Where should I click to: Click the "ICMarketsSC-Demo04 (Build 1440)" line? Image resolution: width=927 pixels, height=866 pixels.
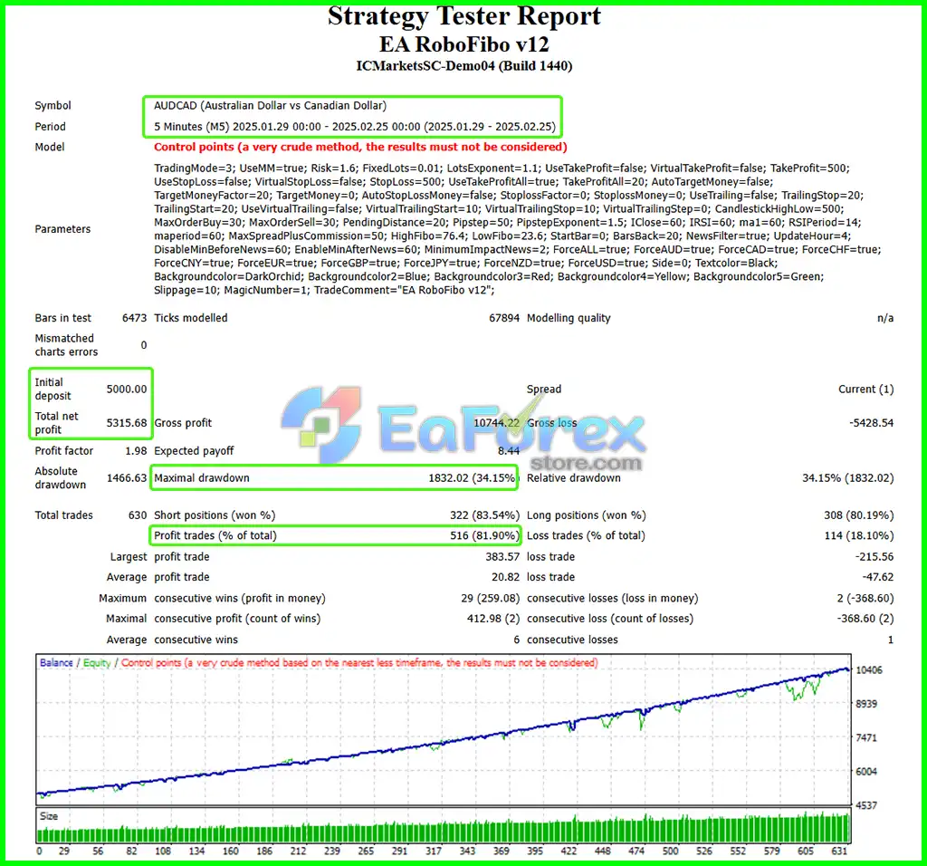[464, 65]
